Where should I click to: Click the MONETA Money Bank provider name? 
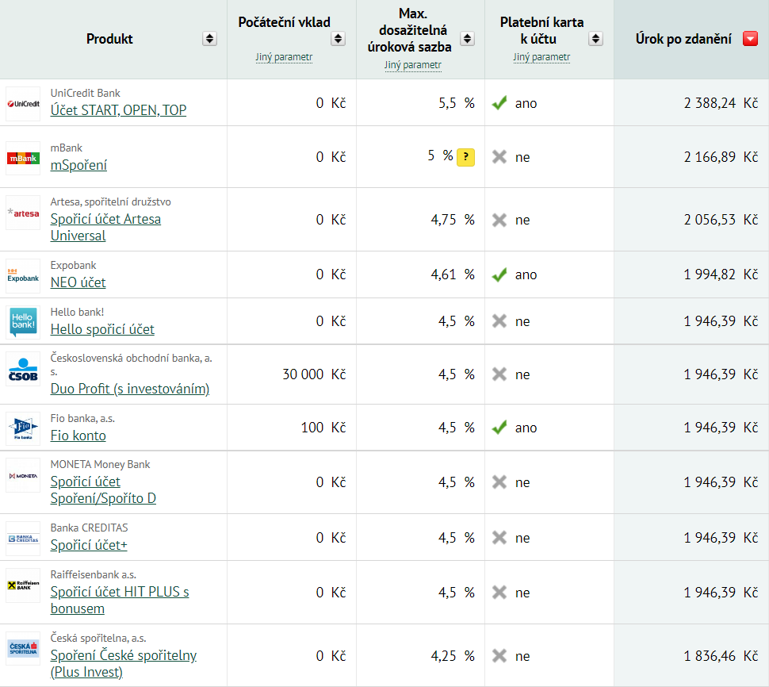(100, 465)
